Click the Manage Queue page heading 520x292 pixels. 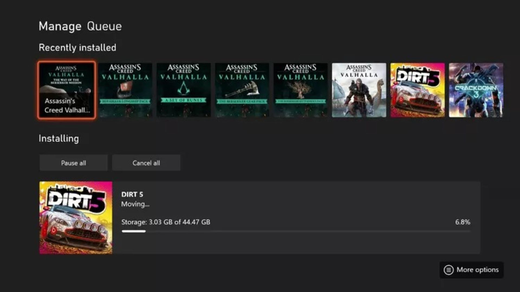click(x=80, y=26)
